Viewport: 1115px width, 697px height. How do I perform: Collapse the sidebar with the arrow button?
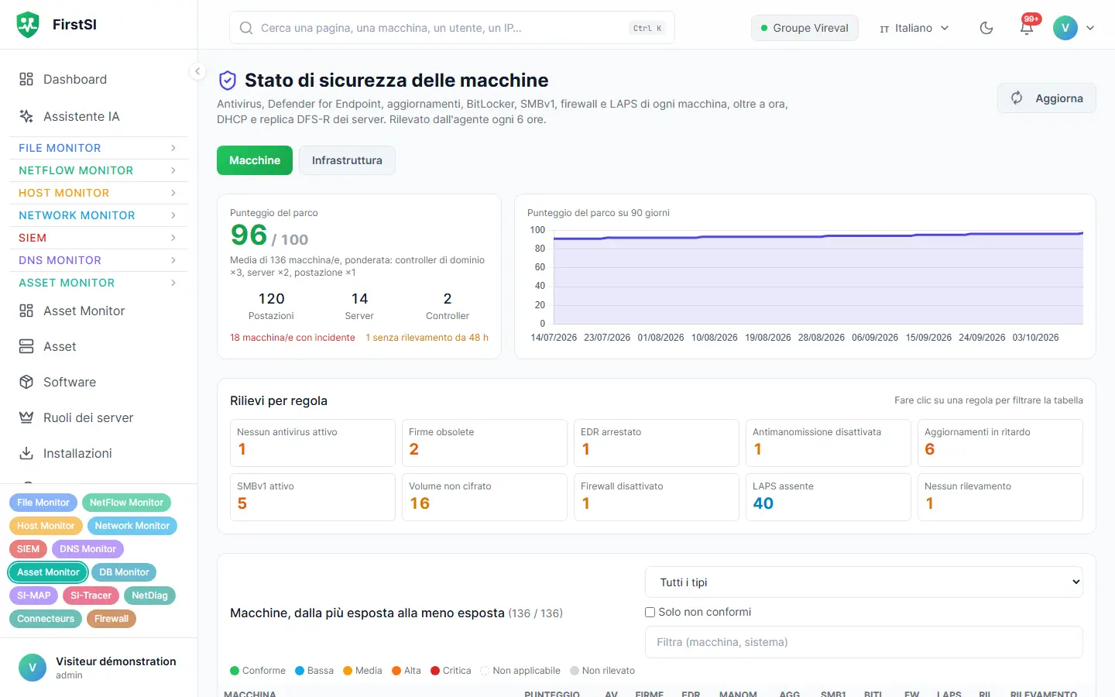(x=197, y=71)
